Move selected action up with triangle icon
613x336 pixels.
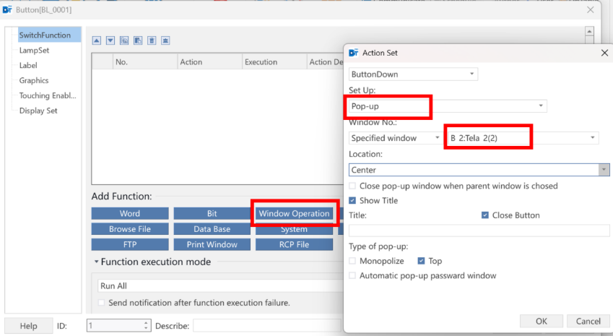point(97,40)
